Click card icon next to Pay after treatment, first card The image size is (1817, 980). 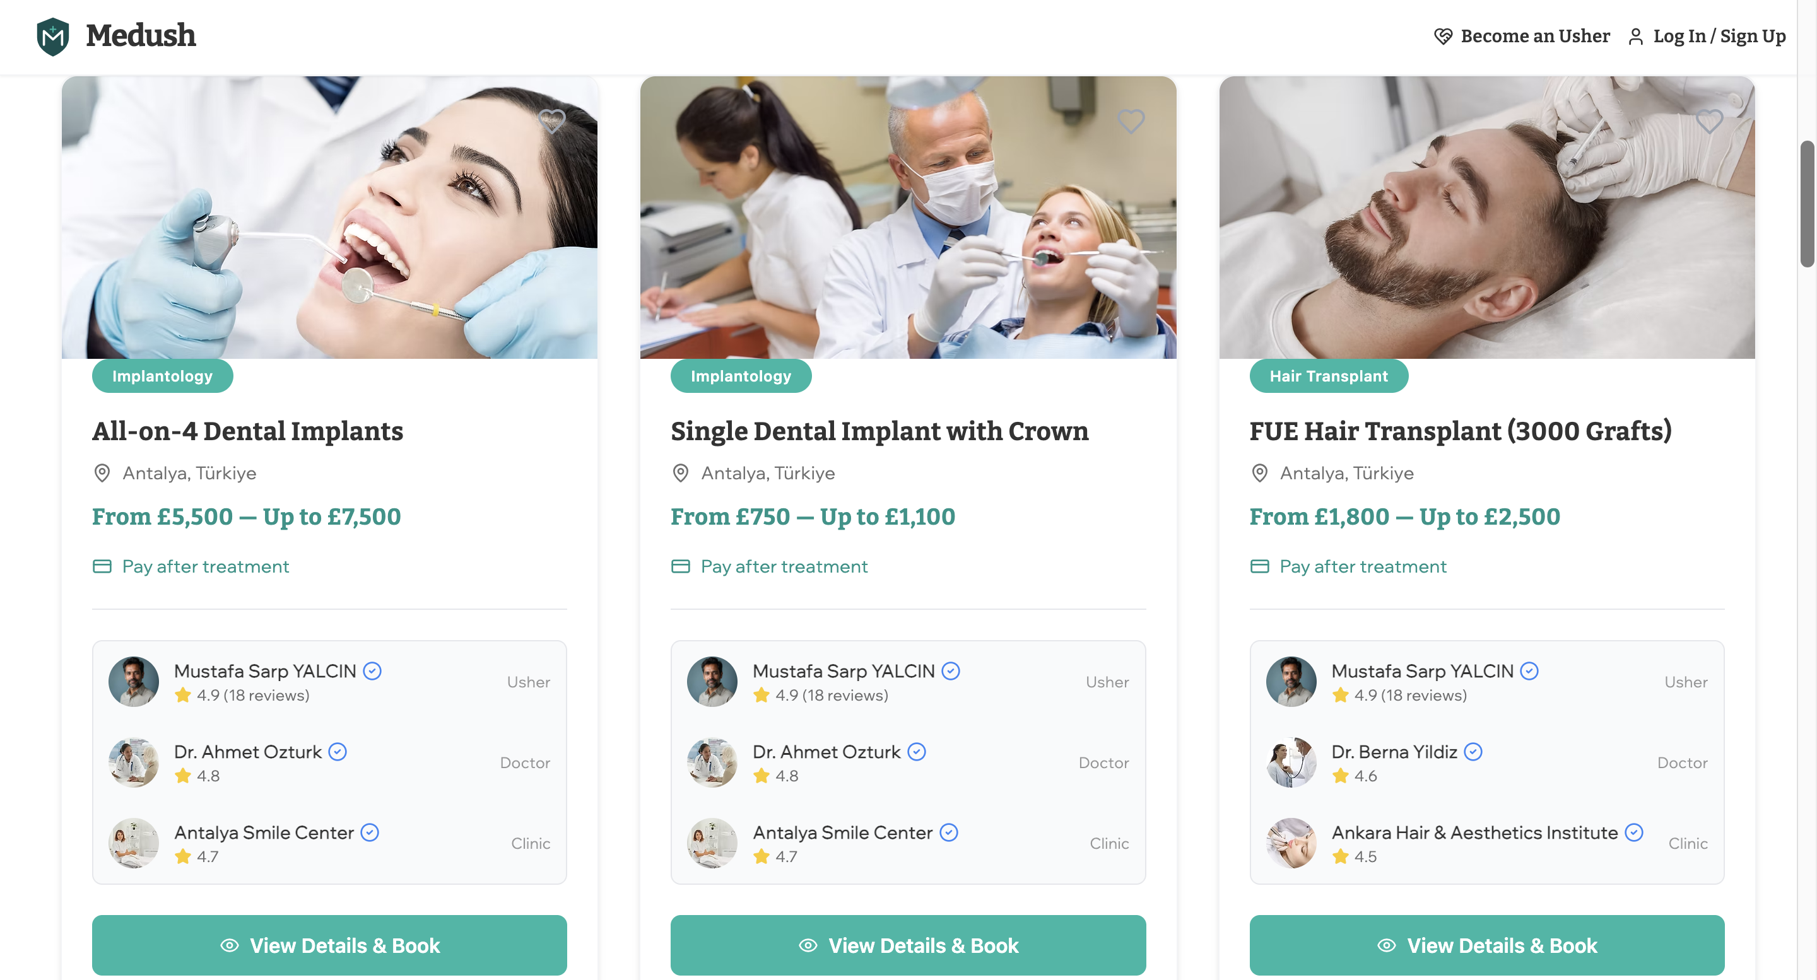coord(102,566)
